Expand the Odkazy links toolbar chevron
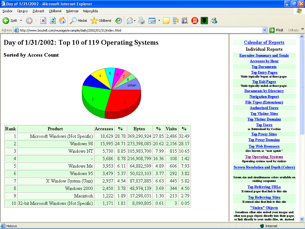Image resolution: width=305 pixels, height=229 pixels. [303, 29]
